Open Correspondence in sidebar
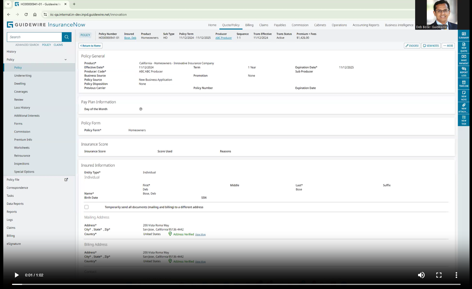The height and width of the screenshot is (289, 472). pos(17,188)
